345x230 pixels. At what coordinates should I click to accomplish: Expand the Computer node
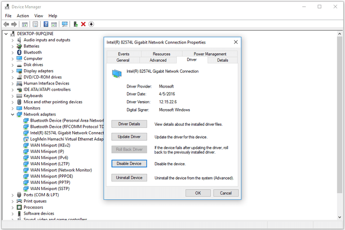click(x=13, y=59)
